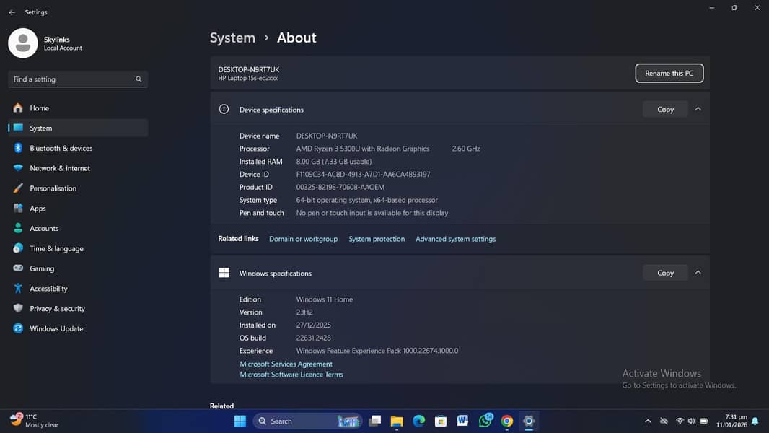769x433 pixels.
Task: Open Advanced system settings link
Action: coord(455,239)
